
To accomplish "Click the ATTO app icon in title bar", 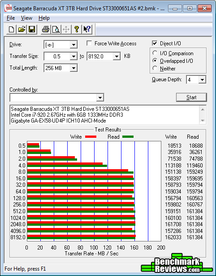I will 8,8.
